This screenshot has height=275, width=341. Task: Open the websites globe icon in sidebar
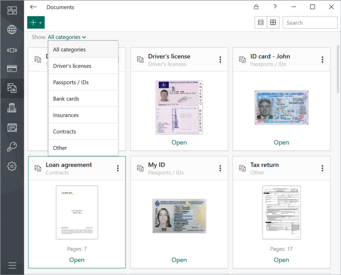12,29
